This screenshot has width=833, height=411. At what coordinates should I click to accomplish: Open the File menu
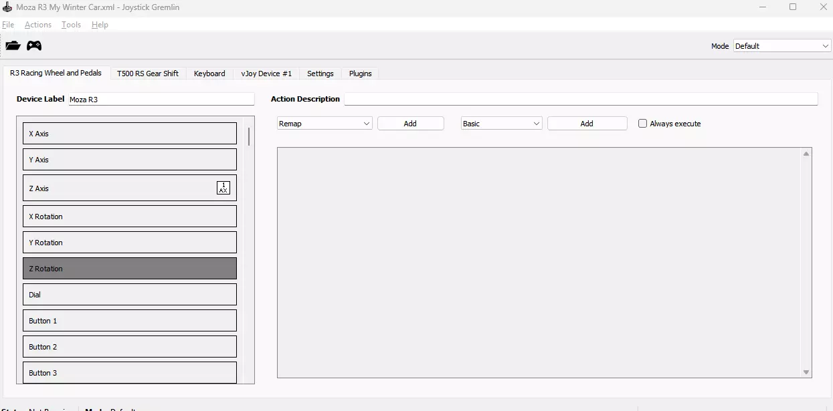click(x=8, y=25)
